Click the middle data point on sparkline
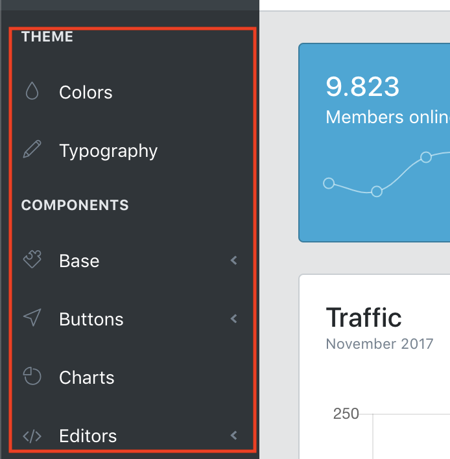Viewport: 450px width, 459px height. (x=377, y=191)
